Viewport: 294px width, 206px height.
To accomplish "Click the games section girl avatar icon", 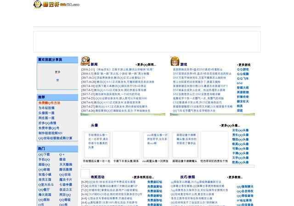I will (x=175, y=61).
